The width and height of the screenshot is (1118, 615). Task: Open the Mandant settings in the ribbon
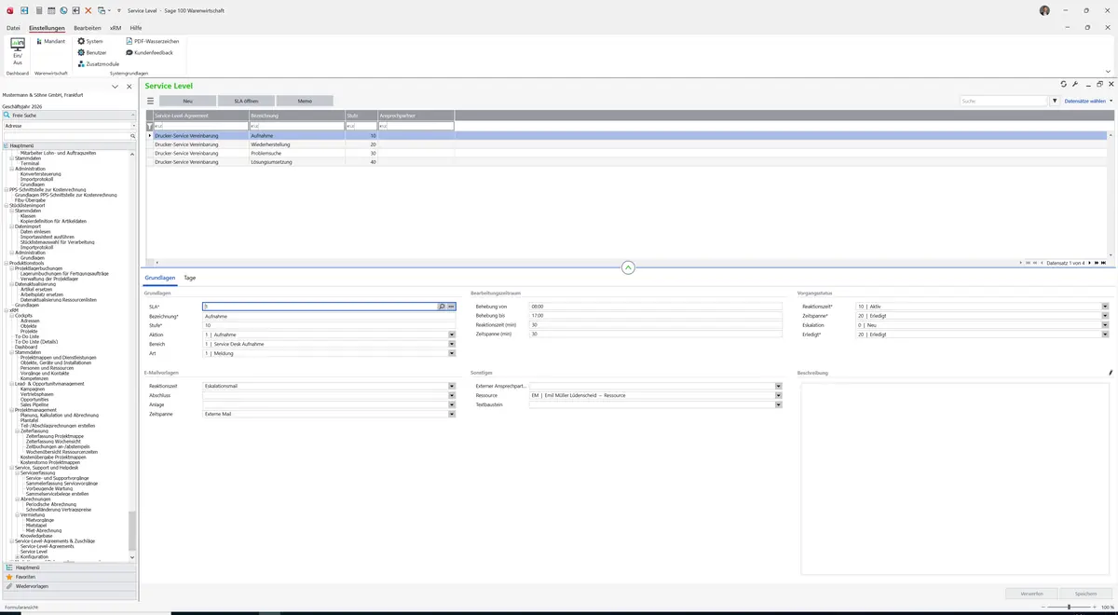click(50, 41)
